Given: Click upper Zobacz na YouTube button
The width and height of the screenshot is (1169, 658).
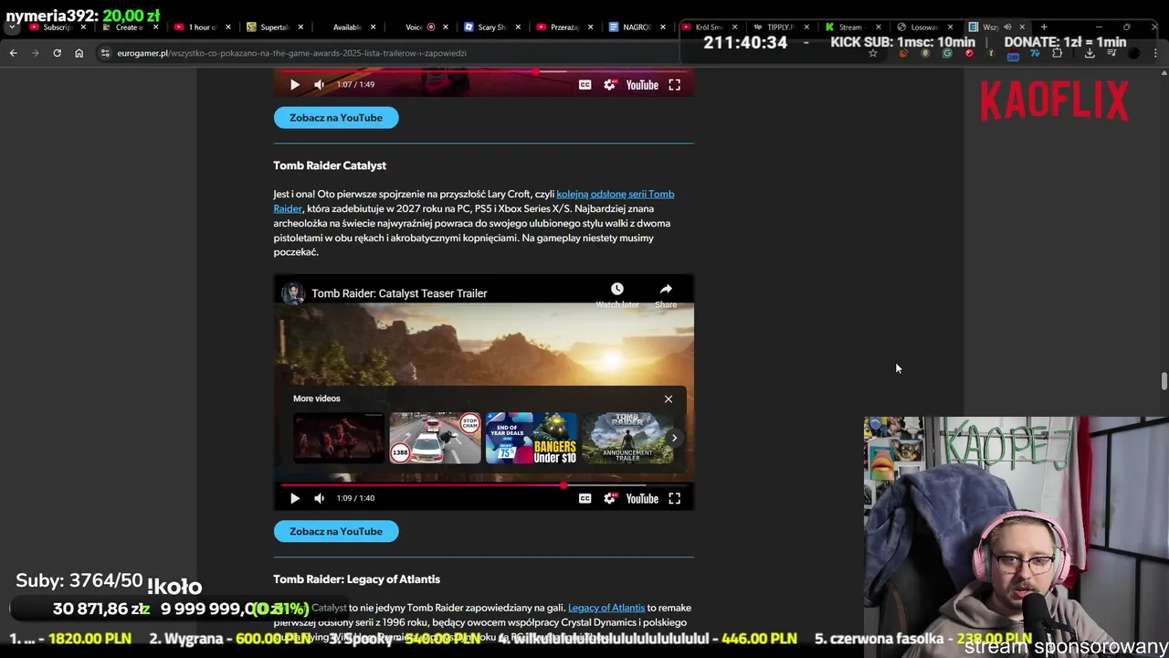Looking at the screenshot, I should [x=336, y=117].
